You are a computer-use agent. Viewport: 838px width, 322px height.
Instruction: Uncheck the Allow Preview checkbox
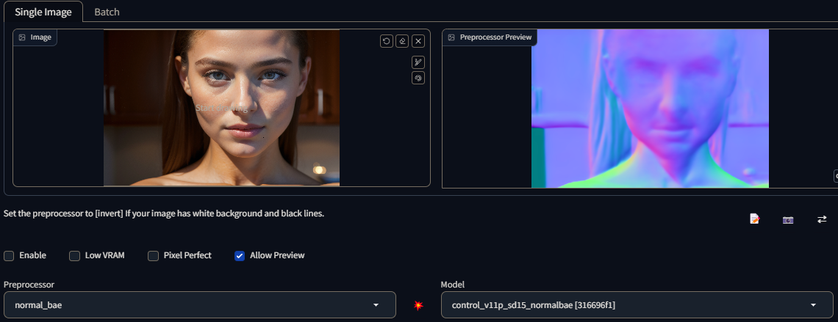point(240,256)
